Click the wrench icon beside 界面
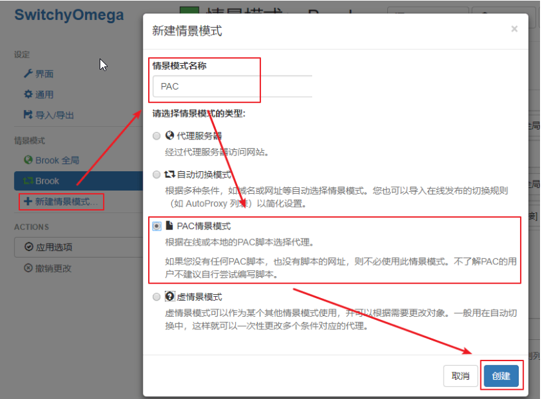The width and height of the screenshot is (544, 399). (x=28, y=74)
